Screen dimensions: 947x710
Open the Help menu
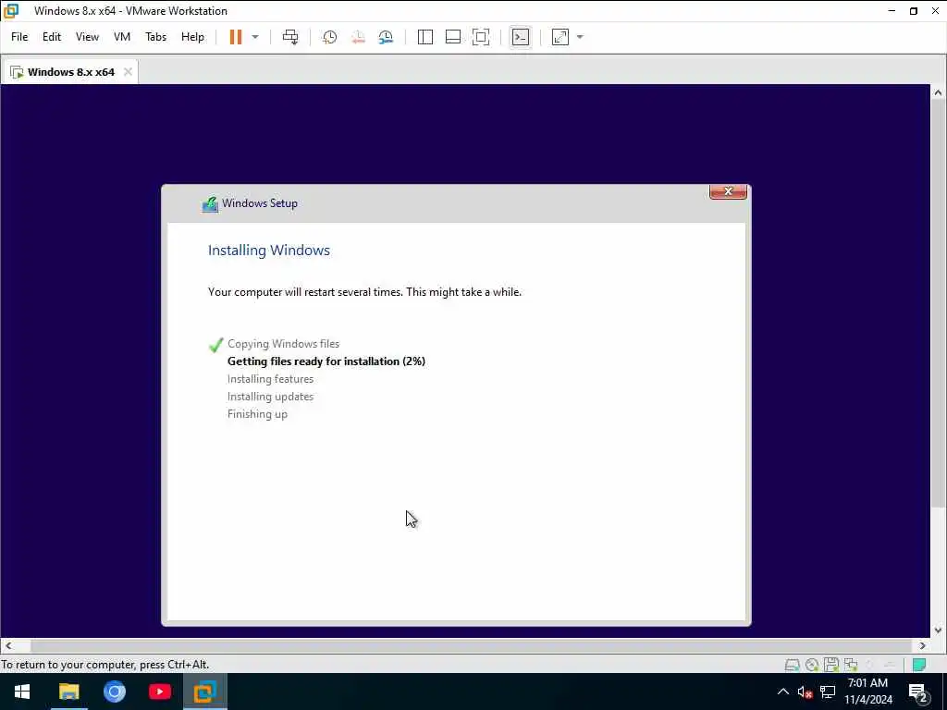192,37
